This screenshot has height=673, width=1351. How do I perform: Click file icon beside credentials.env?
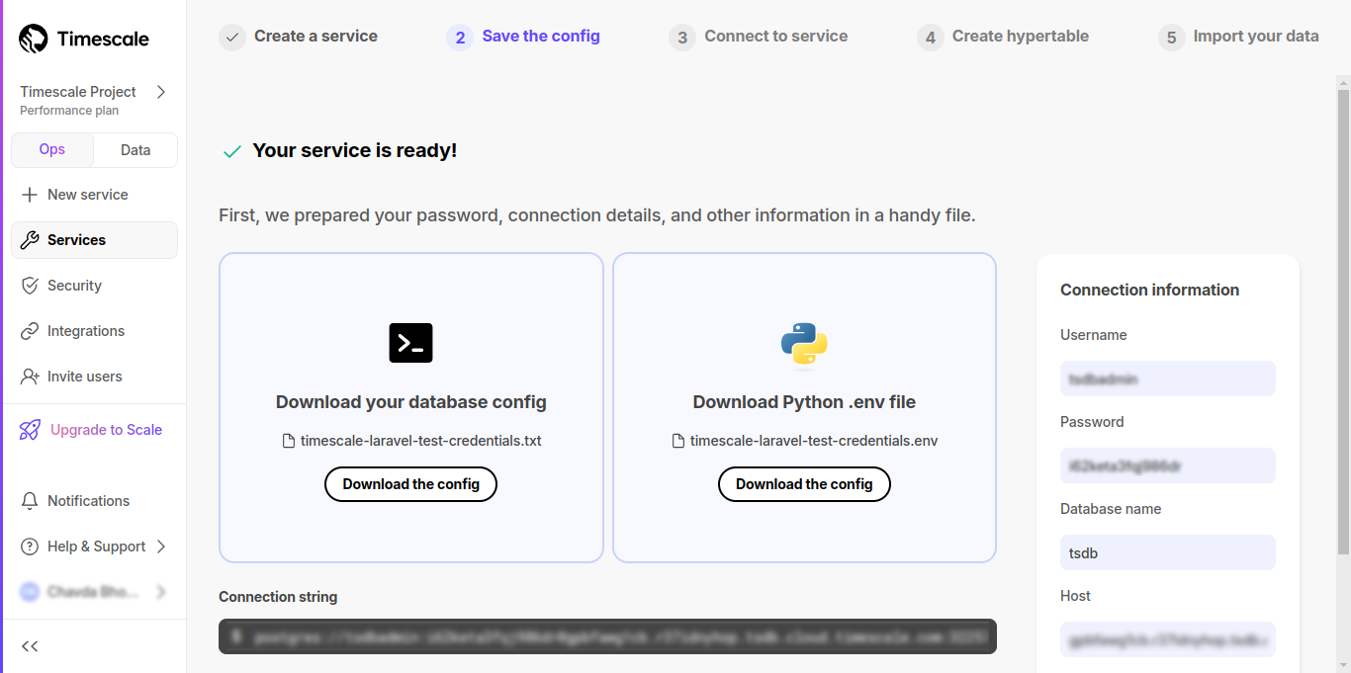click(x=678, y=441)
